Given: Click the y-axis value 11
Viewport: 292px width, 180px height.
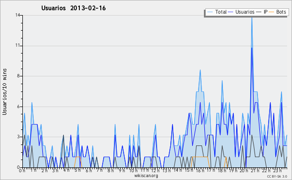Looking at the screenshot, I should (x=18, y=46).
